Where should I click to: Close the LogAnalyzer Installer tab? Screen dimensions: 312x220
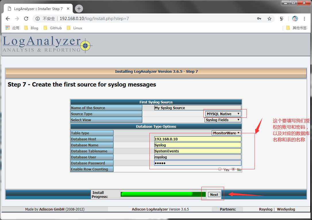68,9
